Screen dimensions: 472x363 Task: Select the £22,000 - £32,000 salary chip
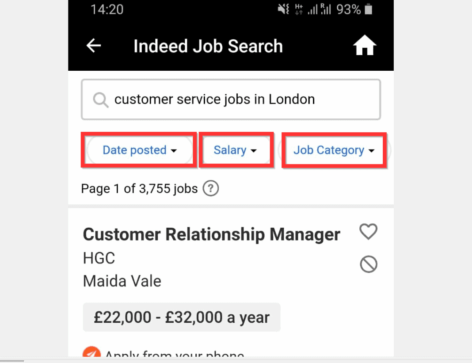181,317
